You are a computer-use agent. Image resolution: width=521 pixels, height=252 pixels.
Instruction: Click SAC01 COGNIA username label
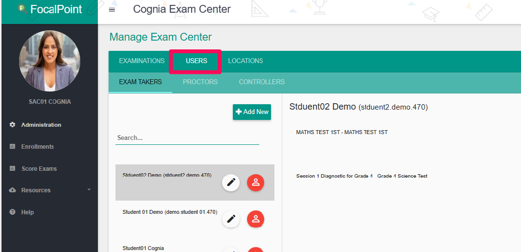[49, 102]
